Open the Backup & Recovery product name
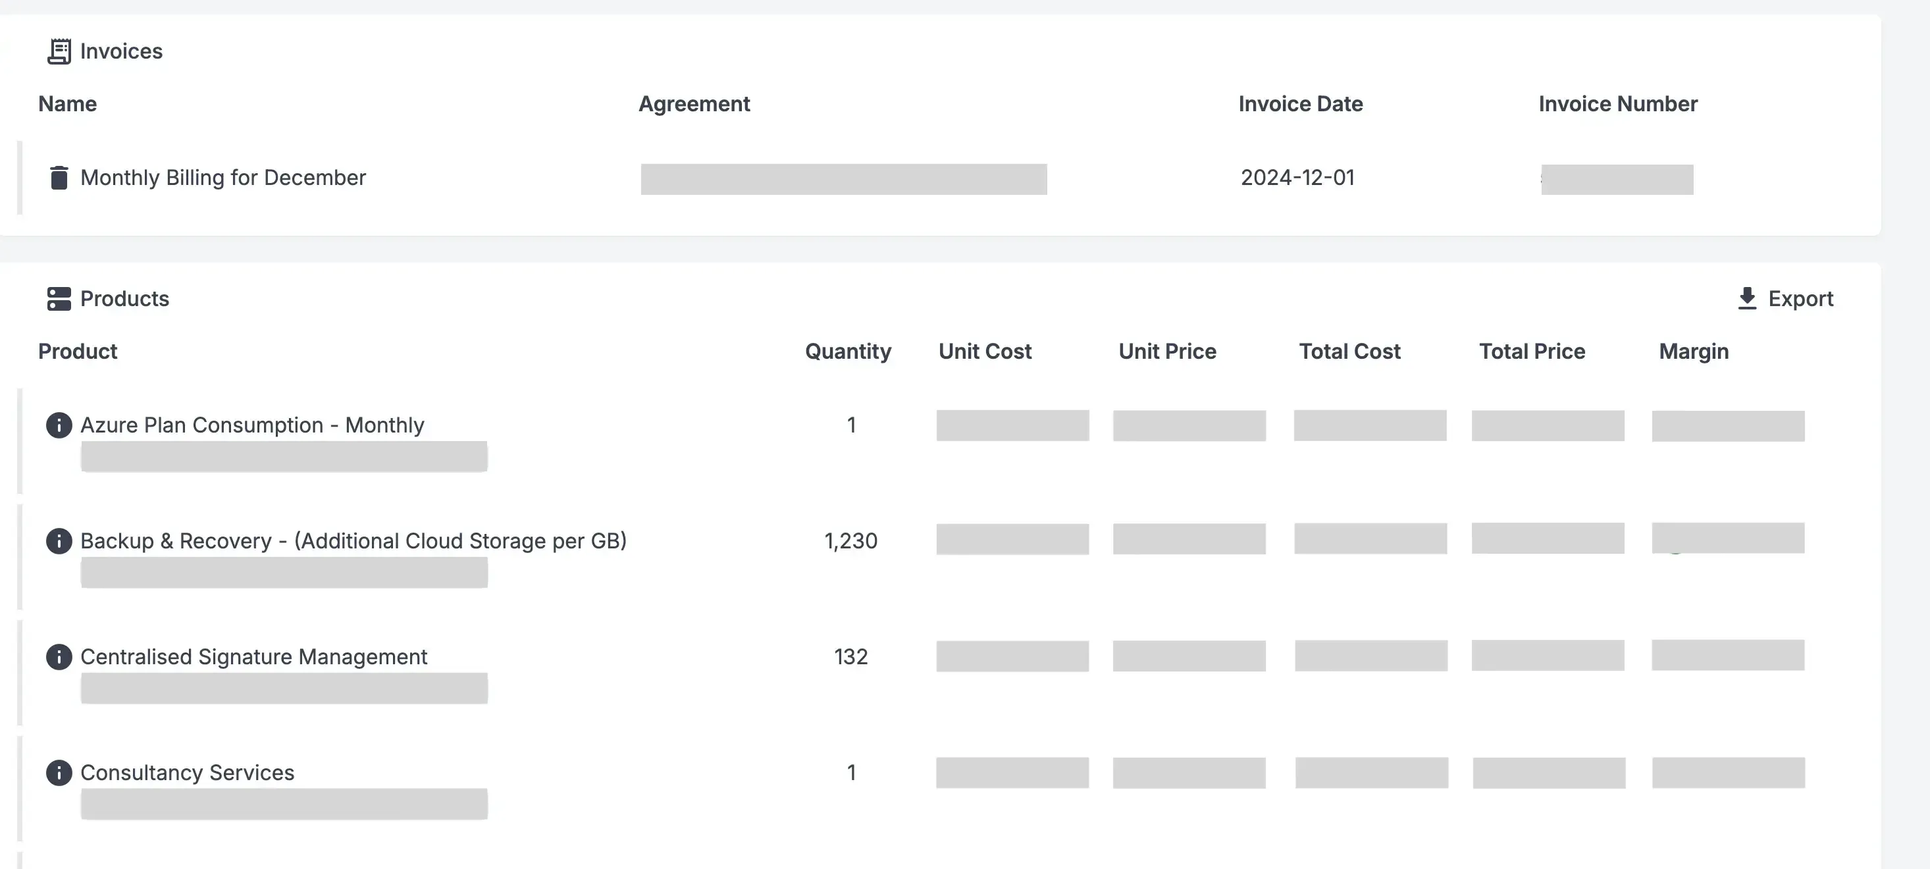The image size is (1930, 869). [353, 540]
